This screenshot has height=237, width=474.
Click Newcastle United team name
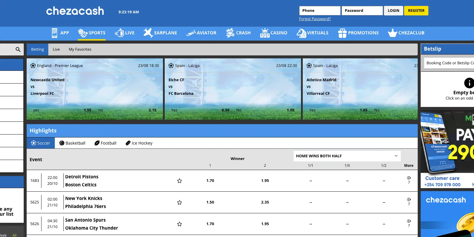tap(47, 80)
